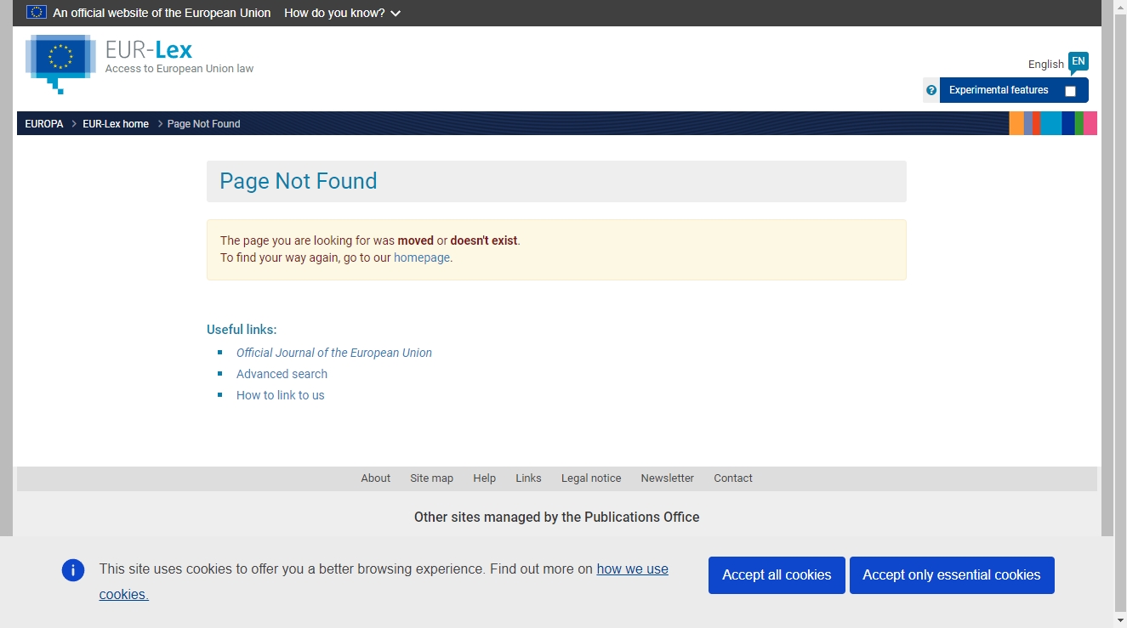This screenshot has height=628, width=1127.
Task: Open 'how we use cookies' link
Action: pyautogui.click(x=632, y=569)
